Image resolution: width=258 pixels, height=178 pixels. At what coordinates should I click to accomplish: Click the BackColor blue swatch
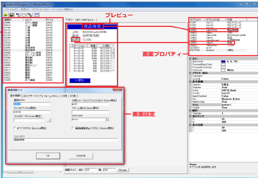click(223, 62)
